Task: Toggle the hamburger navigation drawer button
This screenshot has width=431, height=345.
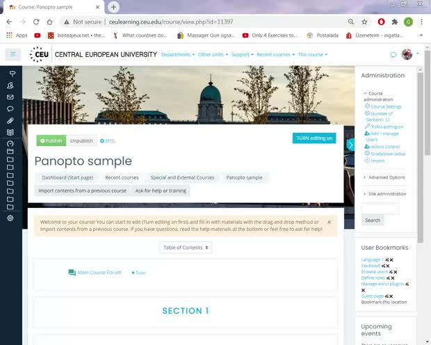Action: click(x=13, y=54)
